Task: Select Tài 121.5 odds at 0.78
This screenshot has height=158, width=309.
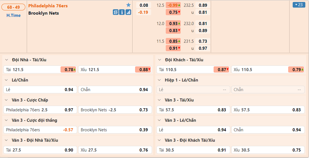Action: pos(69,70)
